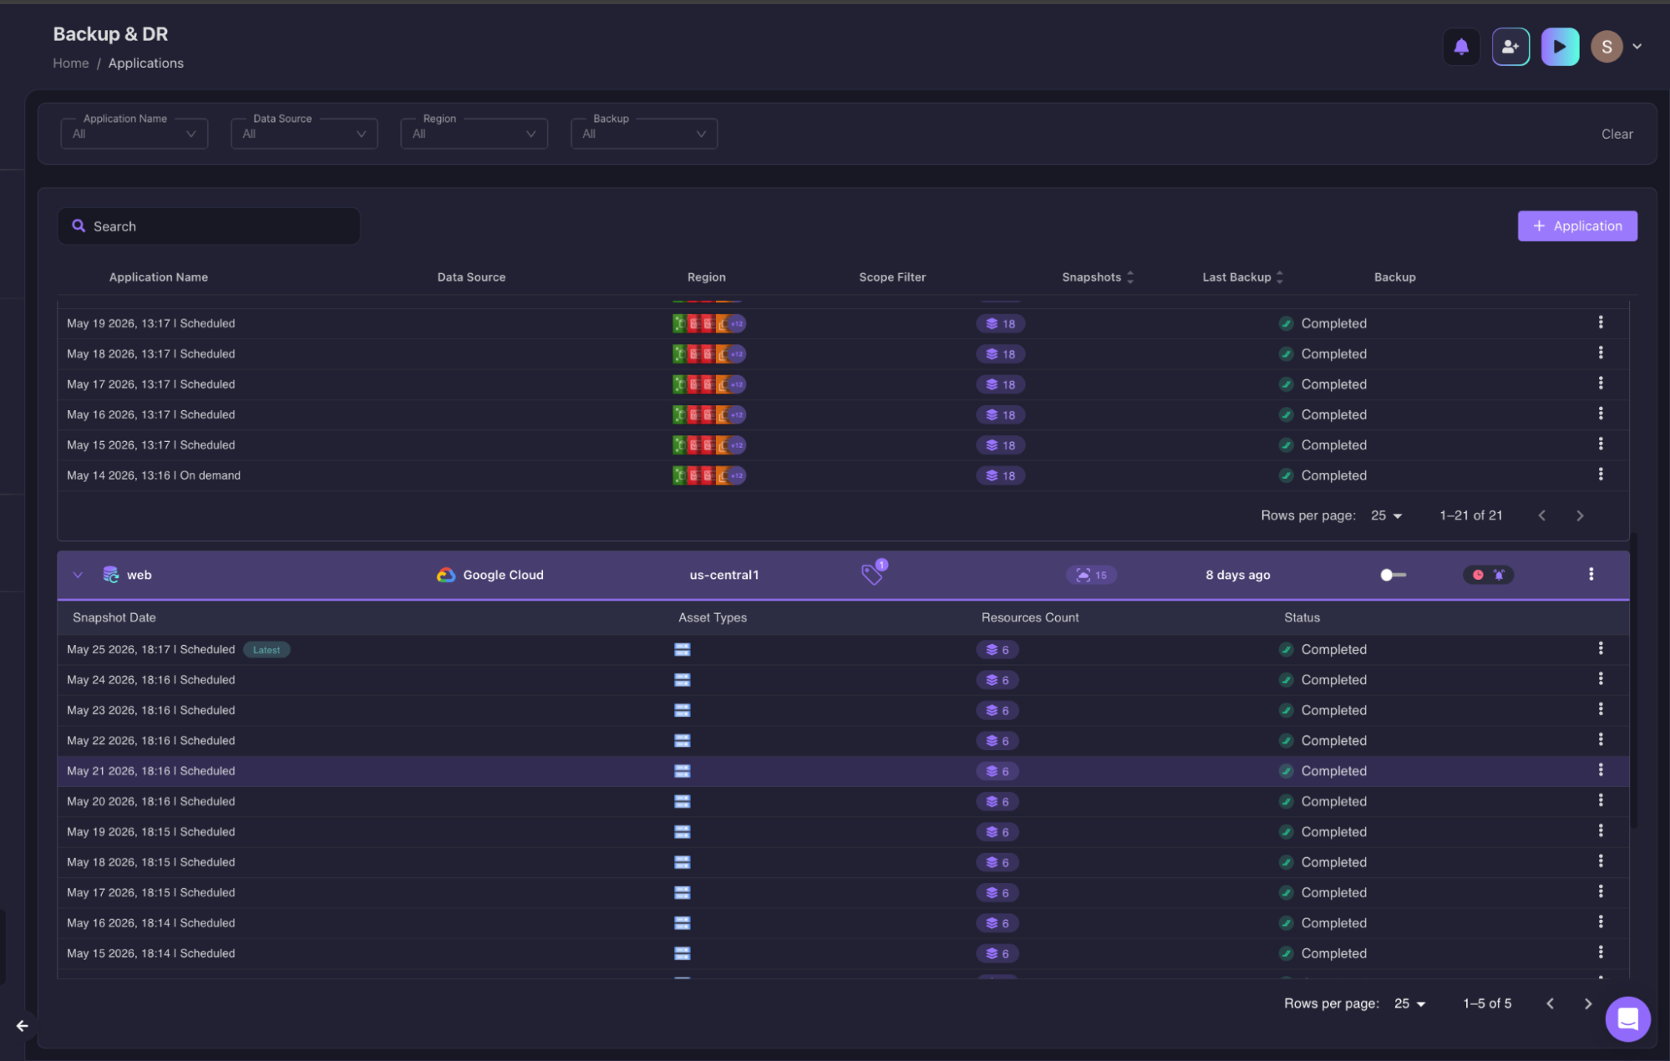Click the schedule clock icon for web
This screenshot has width=1670, height=1061.
[1478, 575]
